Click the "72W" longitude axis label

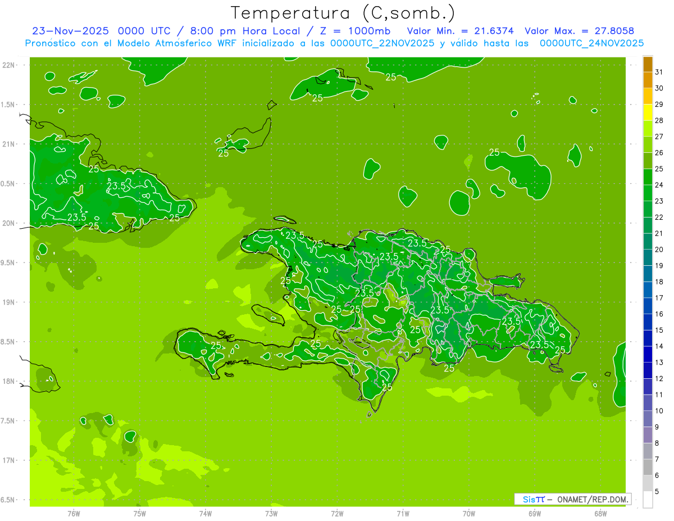pyautogui.click(x=338, y=514)
